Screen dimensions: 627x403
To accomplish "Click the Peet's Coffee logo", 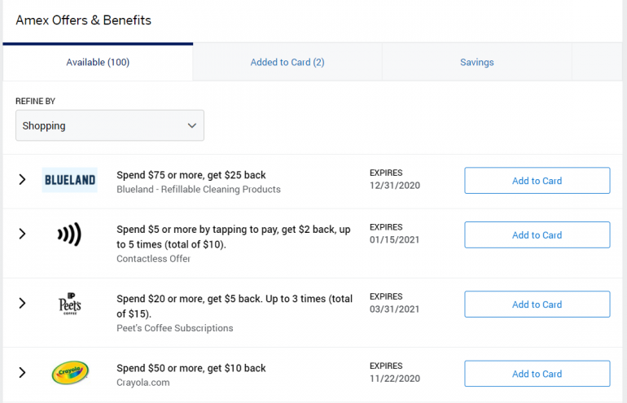I will tap(69, 303).
